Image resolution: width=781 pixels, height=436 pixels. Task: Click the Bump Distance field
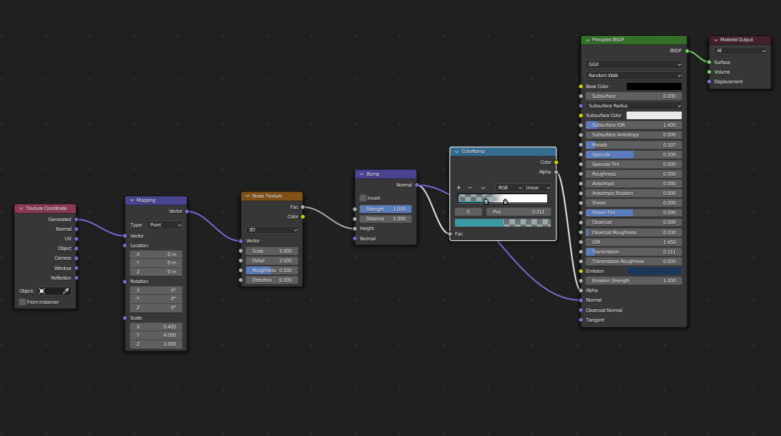click(385, 219)
